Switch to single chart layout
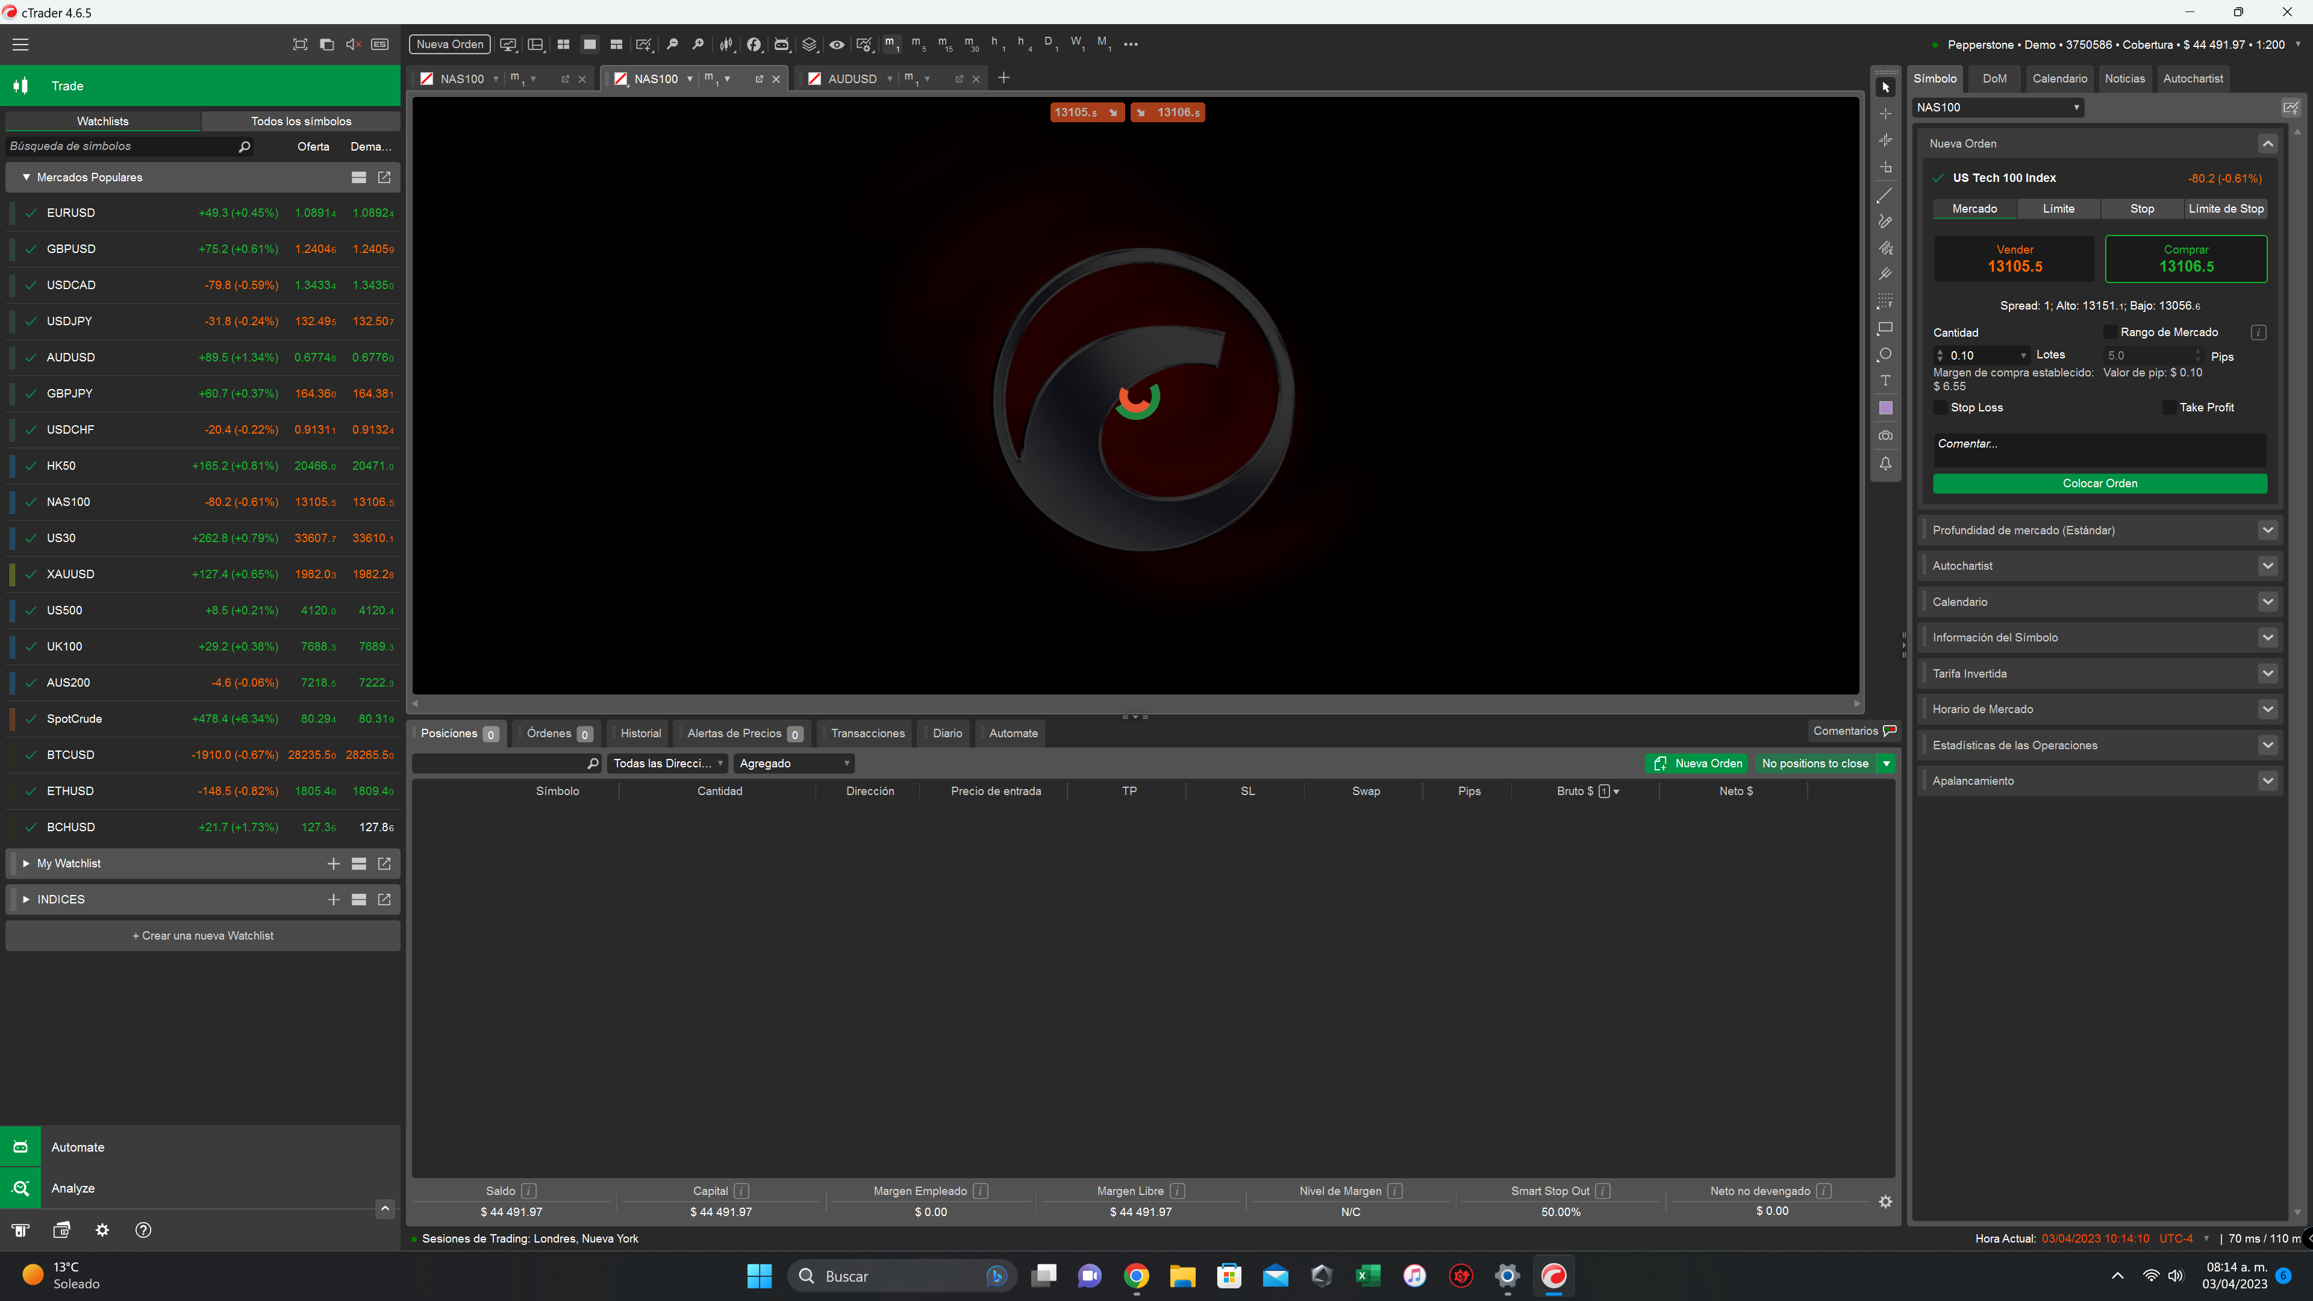Viewport: 2313px width, 1301px height. pos(590,44)
